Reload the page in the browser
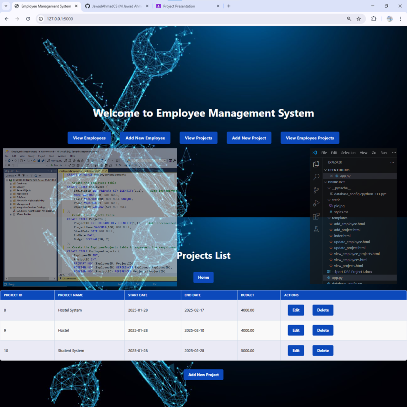The height and width of the screenshot is (407, 407). click(x=28, y=19)
